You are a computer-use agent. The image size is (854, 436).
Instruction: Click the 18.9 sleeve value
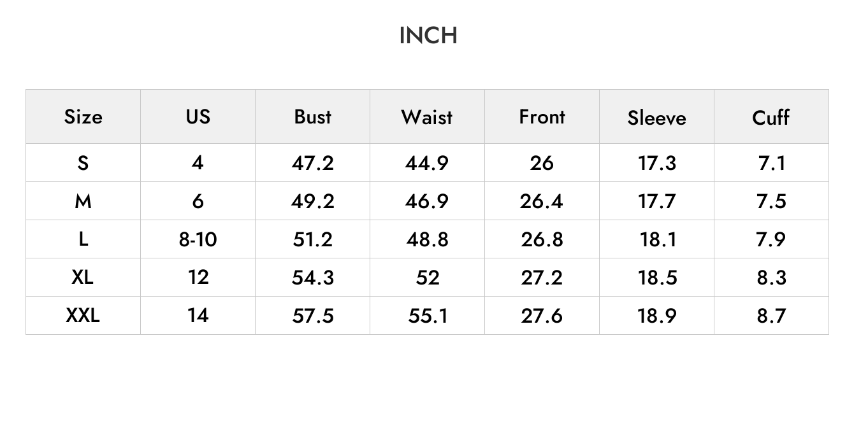[656, 316]
